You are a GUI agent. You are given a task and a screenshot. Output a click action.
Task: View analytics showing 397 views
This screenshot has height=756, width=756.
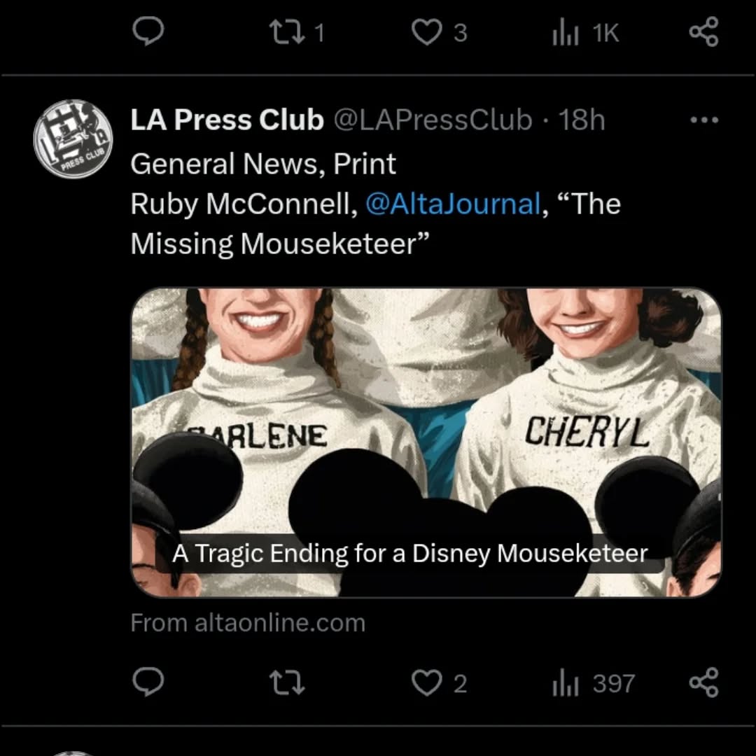(566, 683)
